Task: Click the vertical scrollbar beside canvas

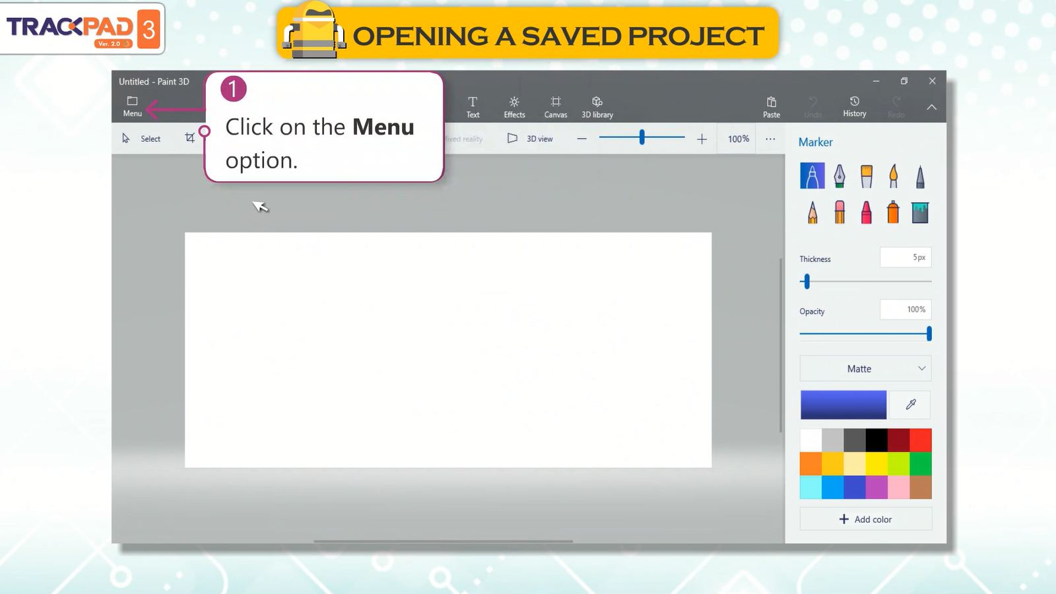Action: [x=781, y=345]
